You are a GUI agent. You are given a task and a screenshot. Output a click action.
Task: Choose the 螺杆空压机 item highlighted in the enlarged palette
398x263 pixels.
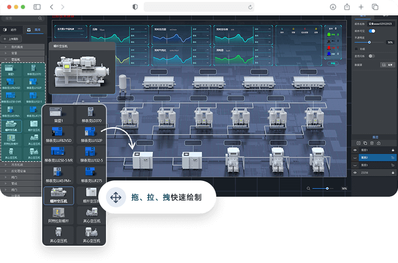tap(59, 195)
